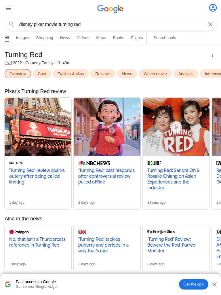This screenshot has height=295, width=221.
Task: Focus the search input field
Action: 111,24
